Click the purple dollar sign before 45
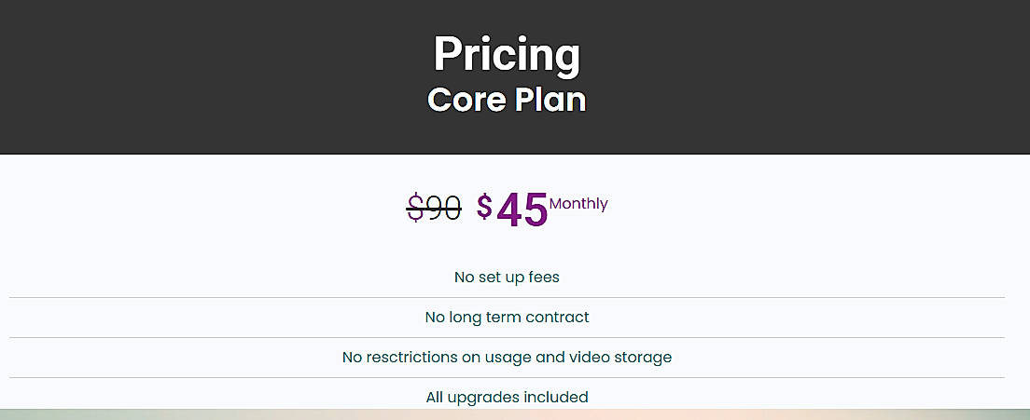This screenshot has width=1030, height=420. click(484, 207)
